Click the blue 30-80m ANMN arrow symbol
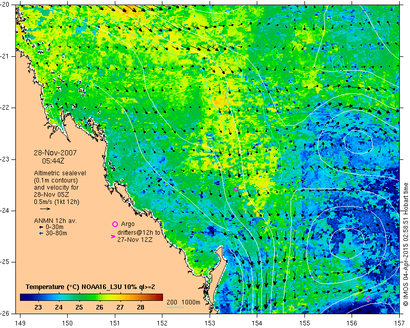The image size is (410, 328). click(41, 233)
